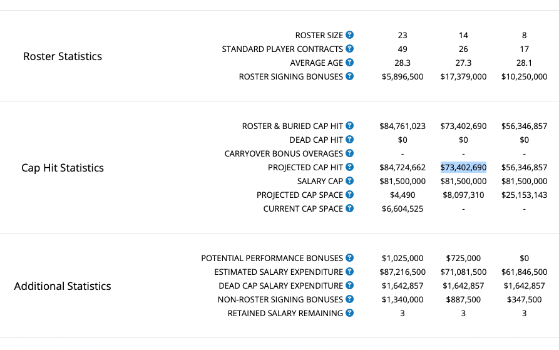Open the Dead Cap Hit help icon
The height and width of the screenshot is (350, 559).
[x=350, y=140]
